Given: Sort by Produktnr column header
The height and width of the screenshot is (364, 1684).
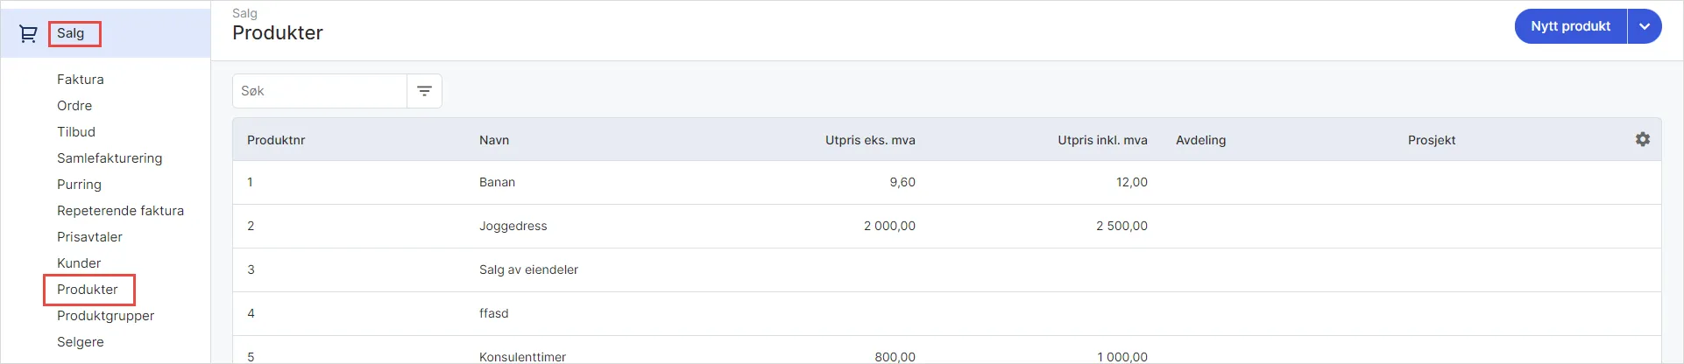Looking at the screenshot, I should tap(276, 140).
